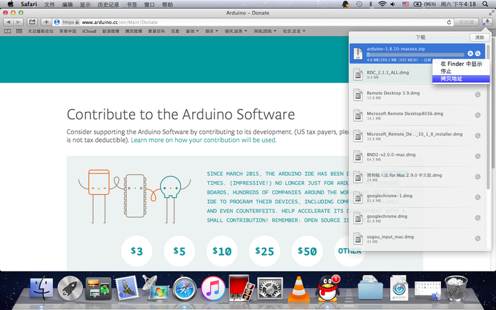Toggle the Downloads button in the toolbar

pyautogui.click(x=487, y=22)
